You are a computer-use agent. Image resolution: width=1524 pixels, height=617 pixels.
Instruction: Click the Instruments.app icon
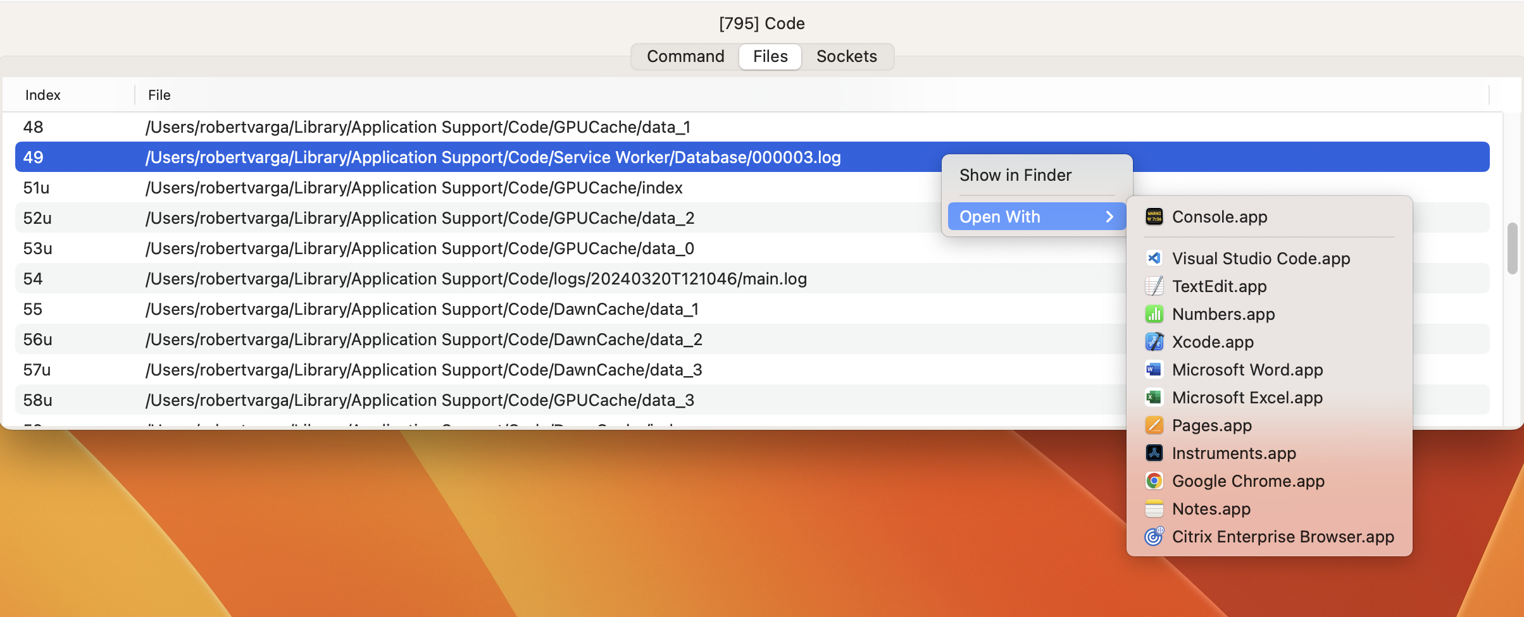point(1154,453)
